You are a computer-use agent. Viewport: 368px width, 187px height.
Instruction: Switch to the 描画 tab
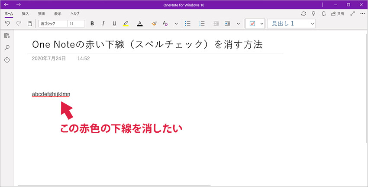[x=42, y=14]
